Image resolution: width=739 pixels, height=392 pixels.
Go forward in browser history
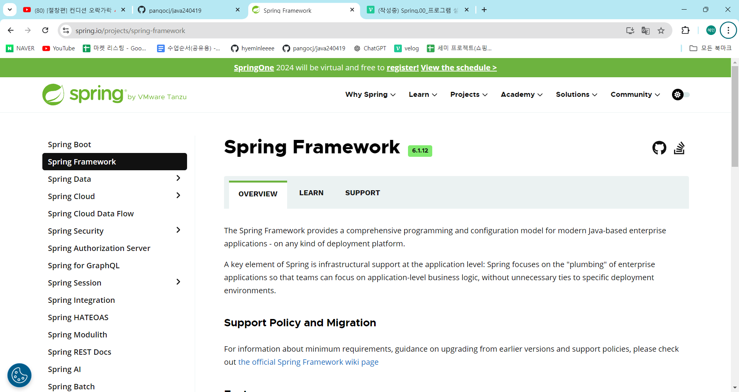[28, 30]
